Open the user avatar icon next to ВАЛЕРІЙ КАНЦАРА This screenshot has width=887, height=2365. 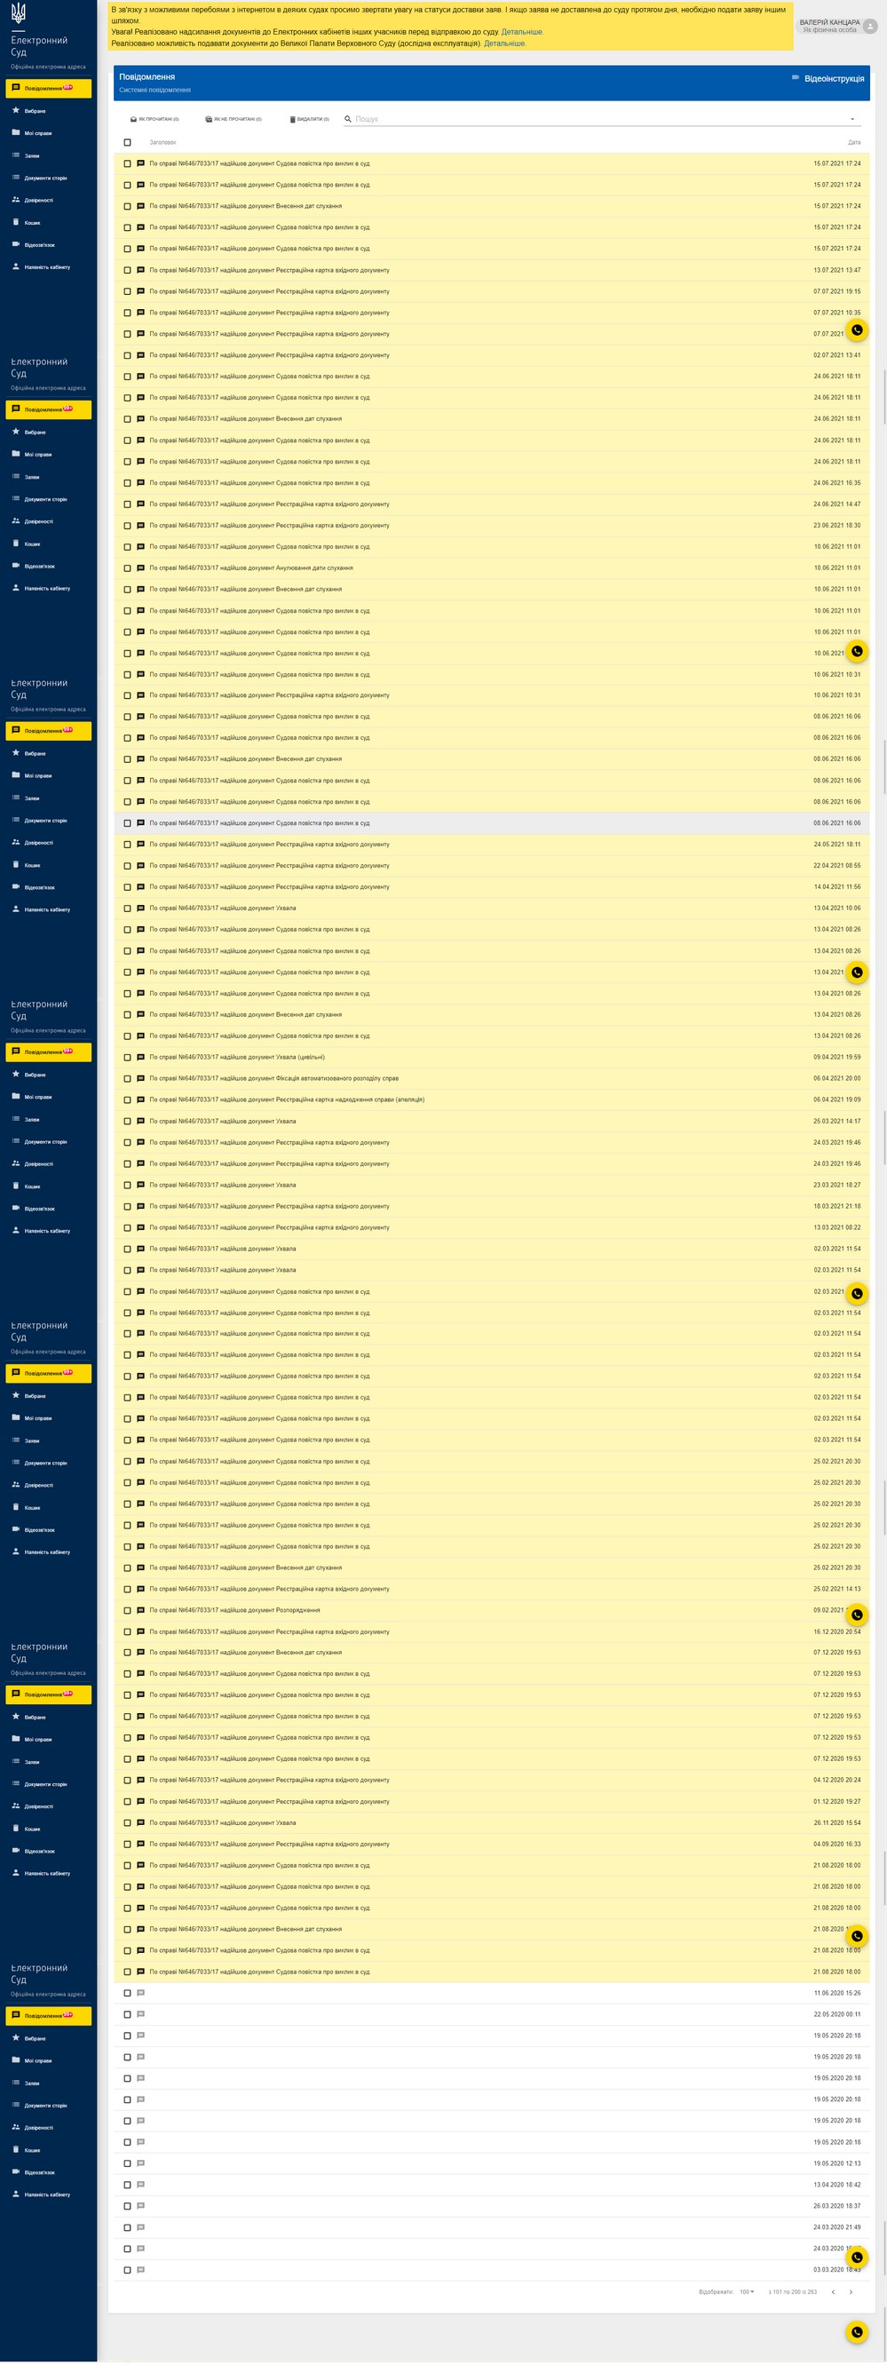pyautogui.click(x=870, y=27)
